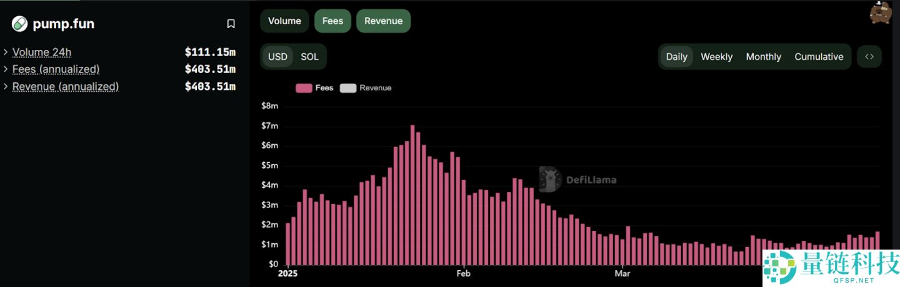Bookmark pump.fun with the bookmark icon
The width and height of the screenshot is (900, 287).
point(231,24)
